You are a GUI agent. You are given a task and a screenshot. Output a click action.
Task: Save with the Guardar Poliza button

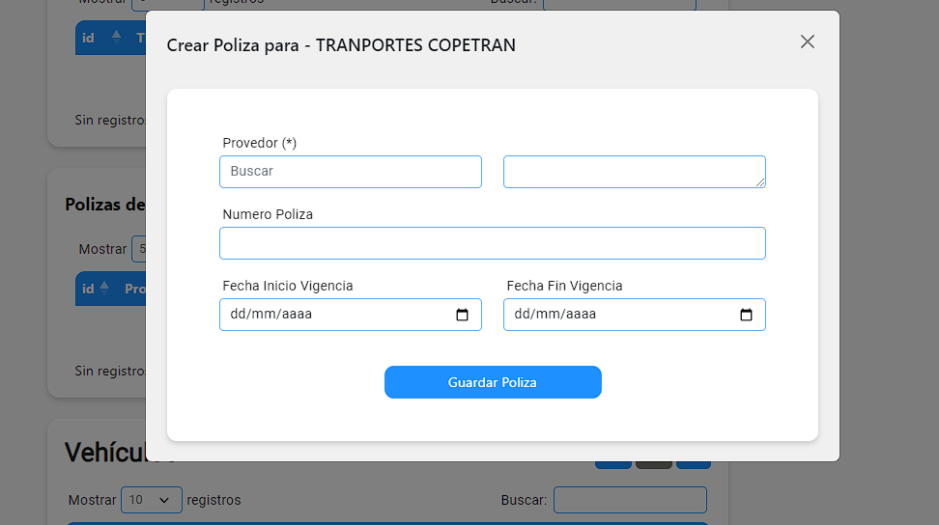pos(493,382)
